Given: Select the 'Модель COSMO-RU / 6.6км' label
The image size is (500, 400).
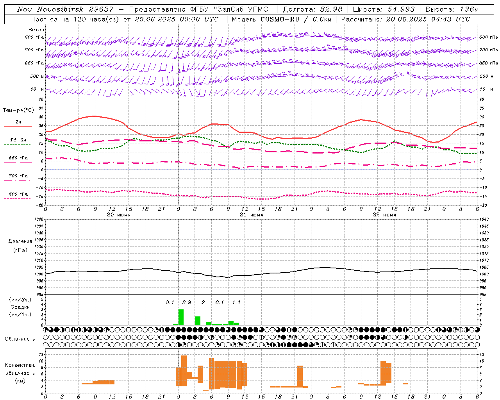Looking at the screenshot, I should [x=281, y=19].
